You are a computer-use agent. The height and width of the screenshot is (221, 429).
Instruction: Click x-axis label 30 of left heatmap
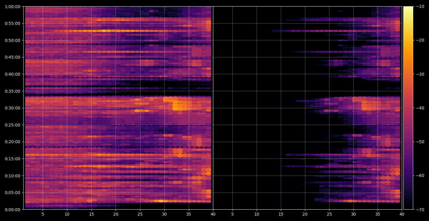tap(164, 214)
